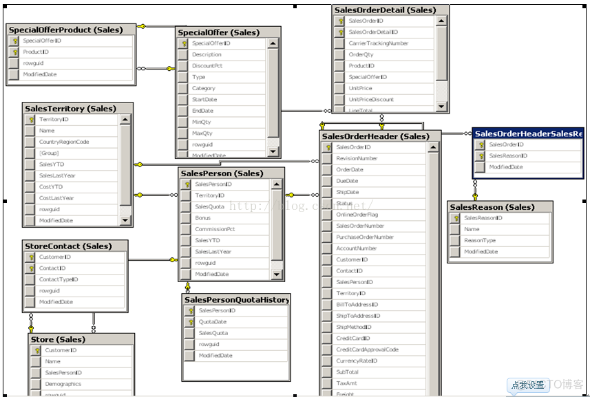Click row selector beside ModifiedDate in SalesOrderHeaderSalesReason
This screenshot has height=397, width=590.
click(480, 167)
